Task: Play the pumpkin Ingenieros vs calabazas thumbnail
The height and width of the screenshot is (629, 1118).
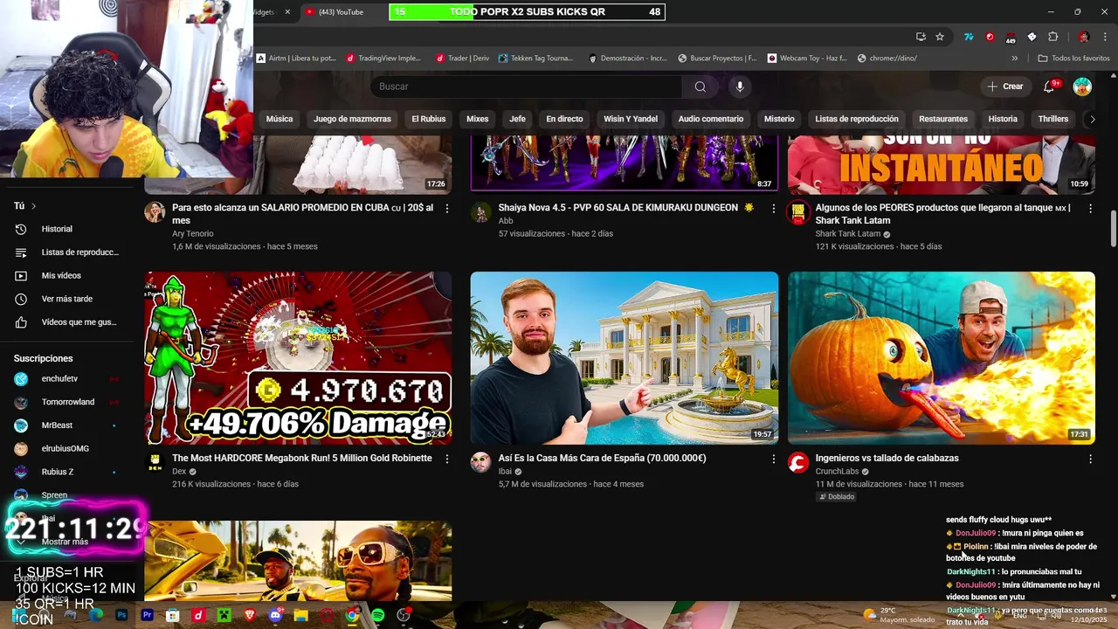Action: pyautogui.click(x=942, y=358)
